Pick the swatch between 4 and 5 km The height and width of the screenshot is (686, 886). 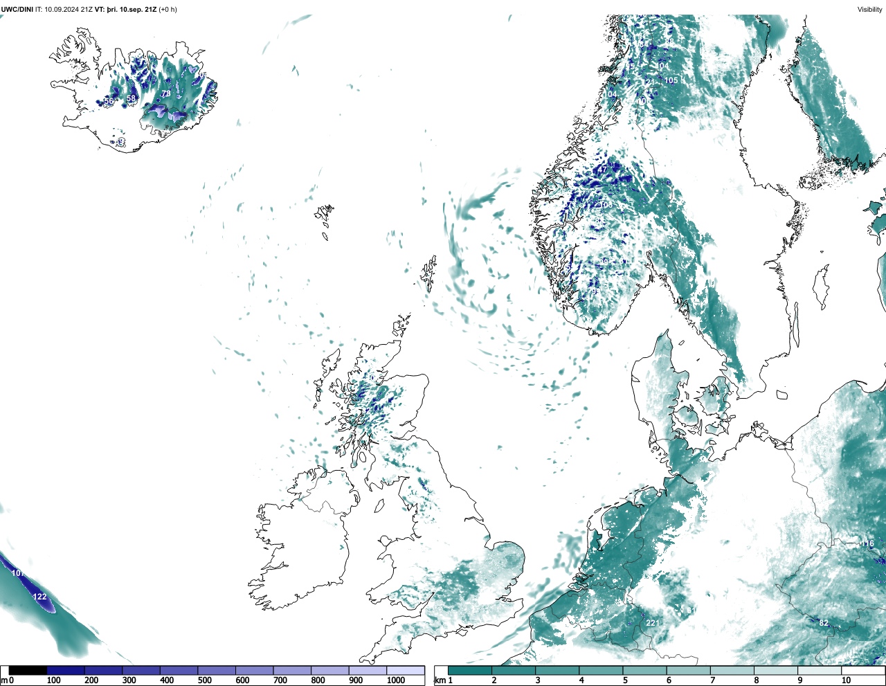(x=601, y=671)
